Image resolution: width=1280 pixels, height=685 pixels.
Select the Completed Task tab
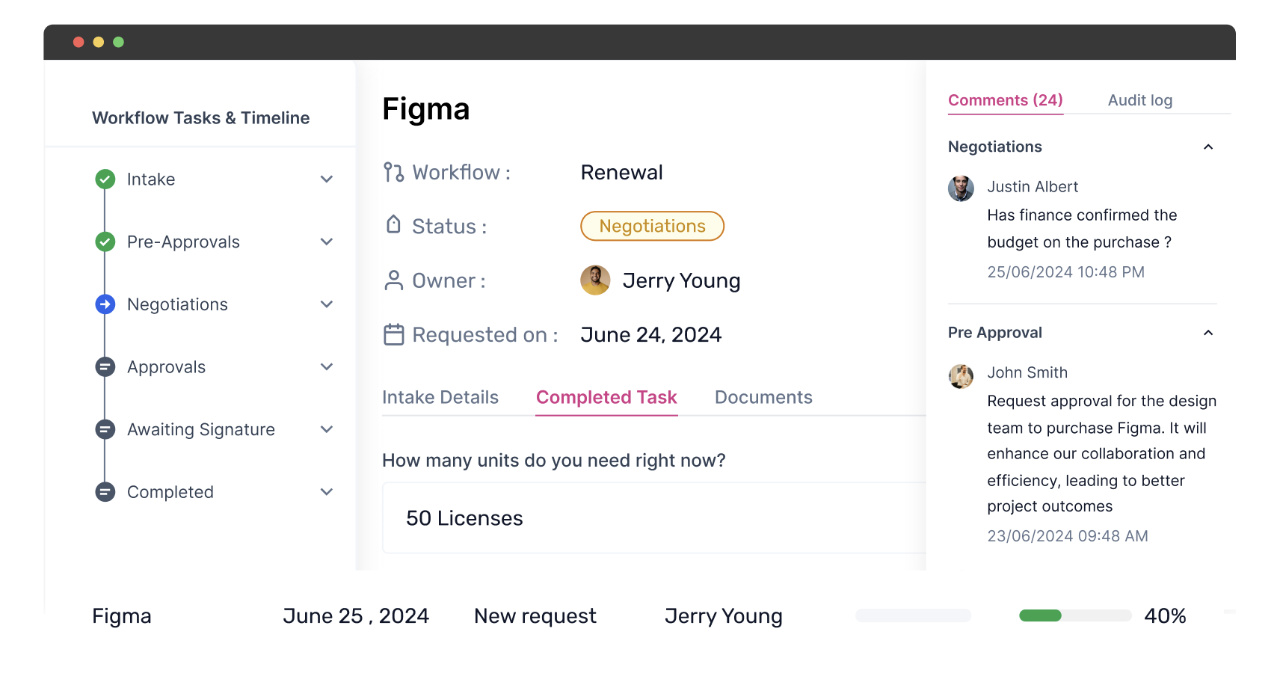pos(606,397)
